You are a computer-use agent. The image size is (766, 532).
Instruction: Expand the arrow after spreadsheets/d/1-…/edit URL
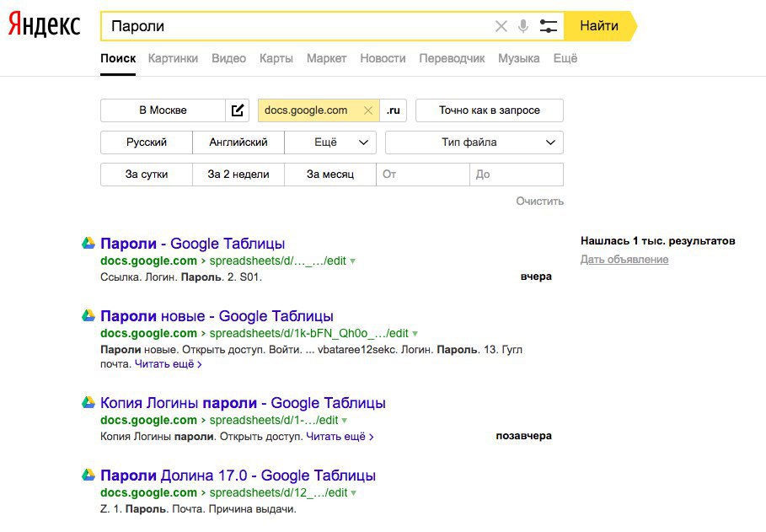pyautogui.click(x=344, y=421)
